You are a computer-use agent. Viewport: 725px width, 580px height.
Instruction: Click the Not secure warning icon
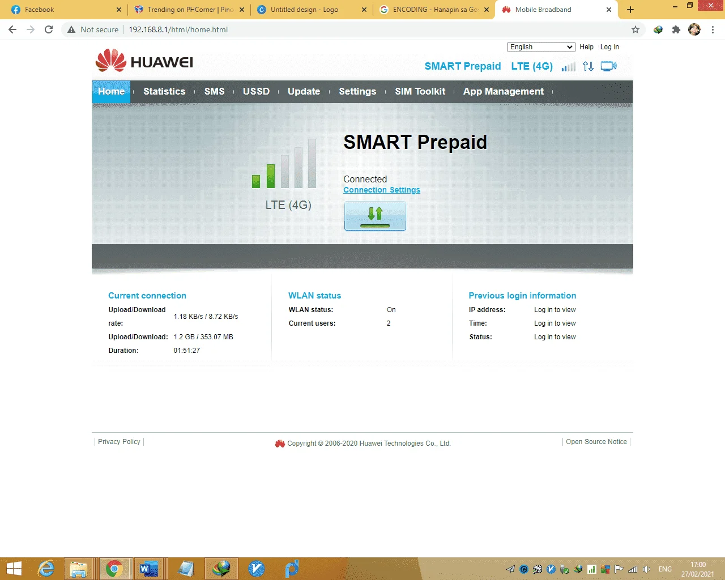tap(71, 29)
